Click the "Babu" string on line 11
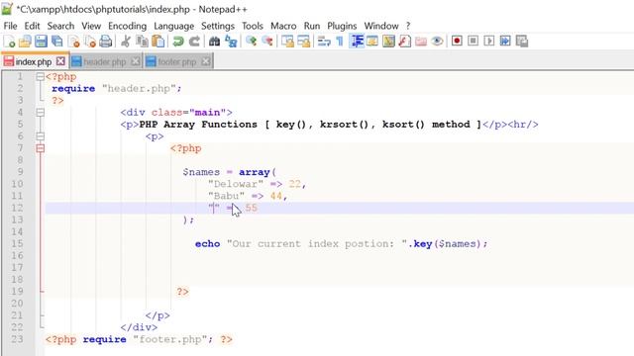The height and width of the screenshot is (356, 634). tap(227, 196)
